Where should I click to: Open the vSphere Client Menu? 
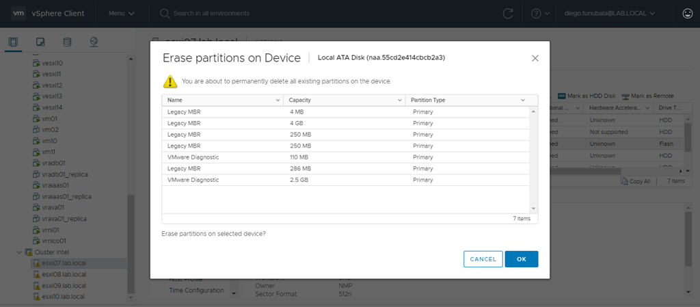[x=121, y=13]
